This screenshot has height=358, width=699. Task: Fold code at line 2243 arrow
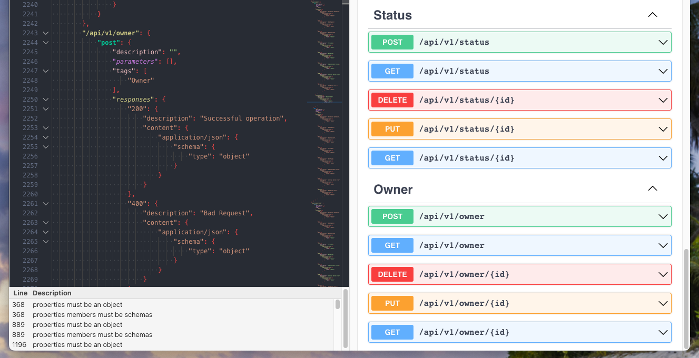tap(46, 33)
